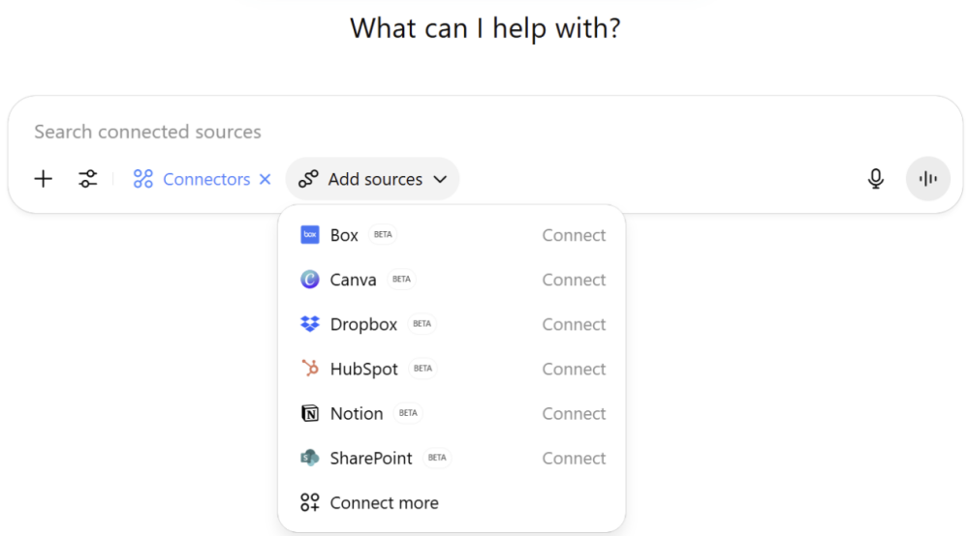This screenshot has height=536, width=969.
Task: Click the plus attach icon
Action: click(44, 179)
